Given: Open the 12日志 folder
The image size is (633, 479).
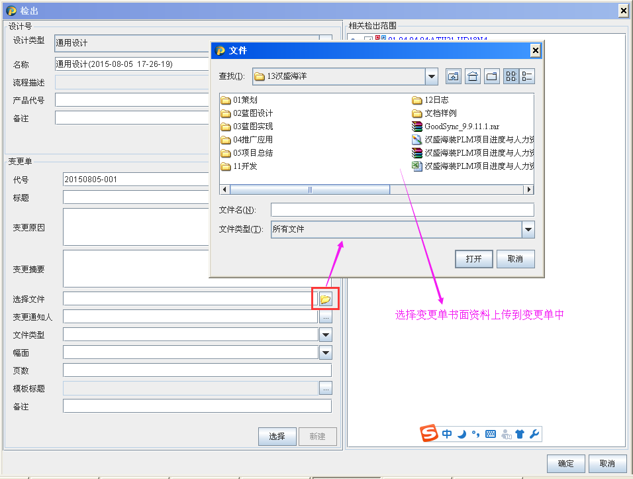Looking at the screenshot, I should (430, 100).
